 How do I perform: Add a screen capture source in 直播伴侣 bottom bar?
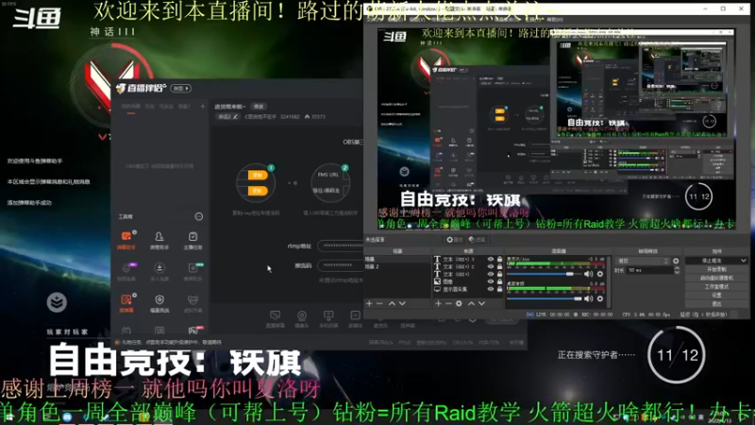[x=275, y=318]
